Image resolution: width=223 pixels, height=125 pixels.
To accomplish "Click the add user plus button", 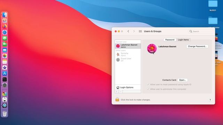I will [117, 92].
